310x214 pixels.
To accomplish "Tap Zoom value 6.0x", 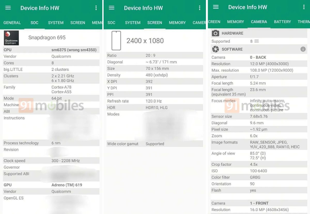I will 254,136.
